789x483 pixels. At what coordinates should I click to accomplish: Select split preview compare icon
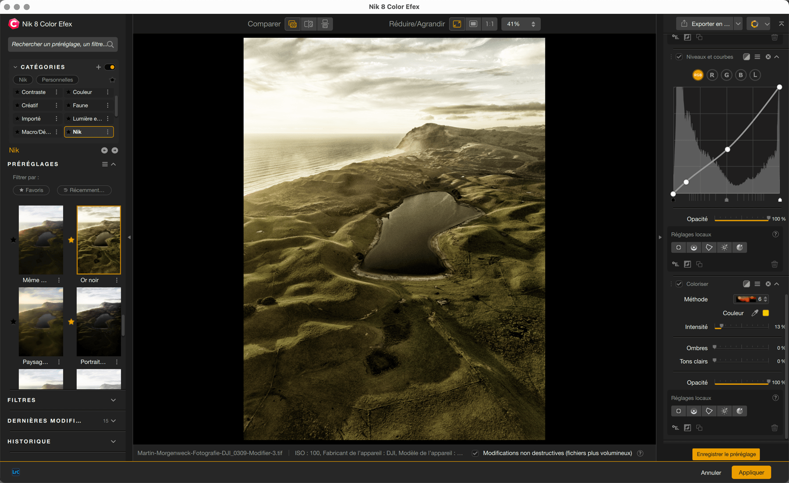tap(309, 24)
